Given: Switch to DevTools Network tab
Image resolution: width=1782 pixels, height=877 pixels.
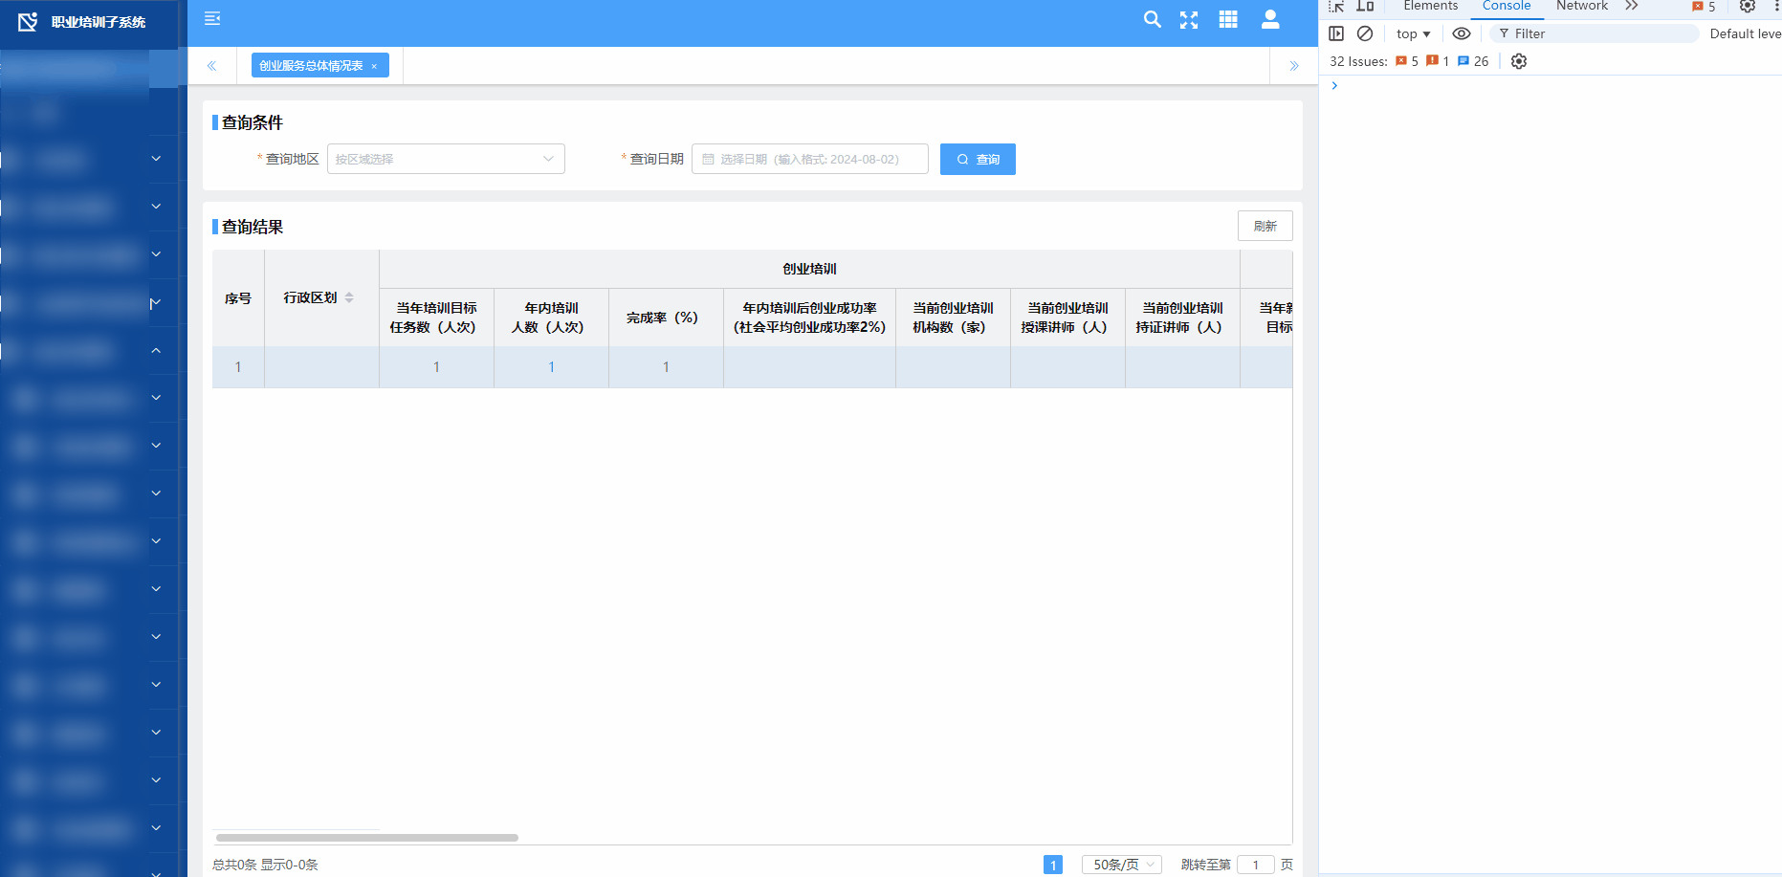Looking at the screenshot, I should (x=1582, y=6).
